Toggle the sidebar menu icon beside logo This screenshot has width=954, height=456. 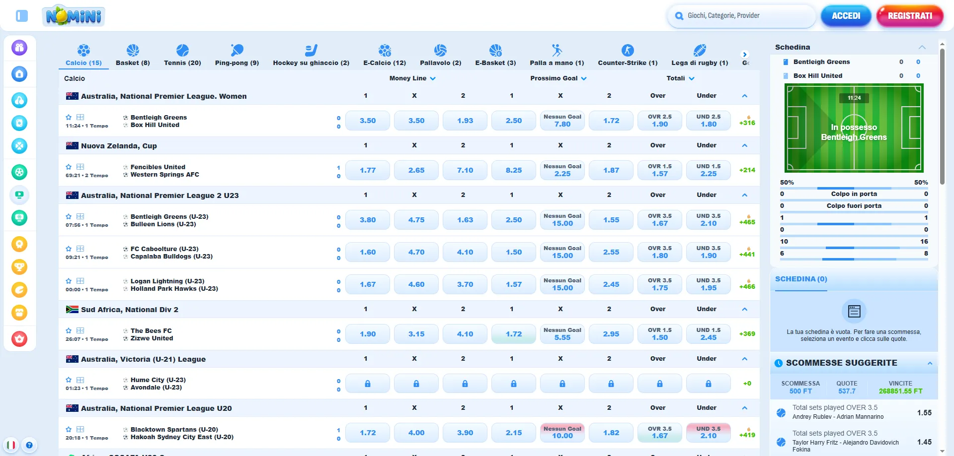coord(22,16)
